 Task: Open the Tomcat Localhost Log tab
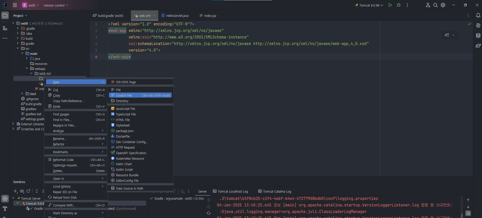point(231,191)
